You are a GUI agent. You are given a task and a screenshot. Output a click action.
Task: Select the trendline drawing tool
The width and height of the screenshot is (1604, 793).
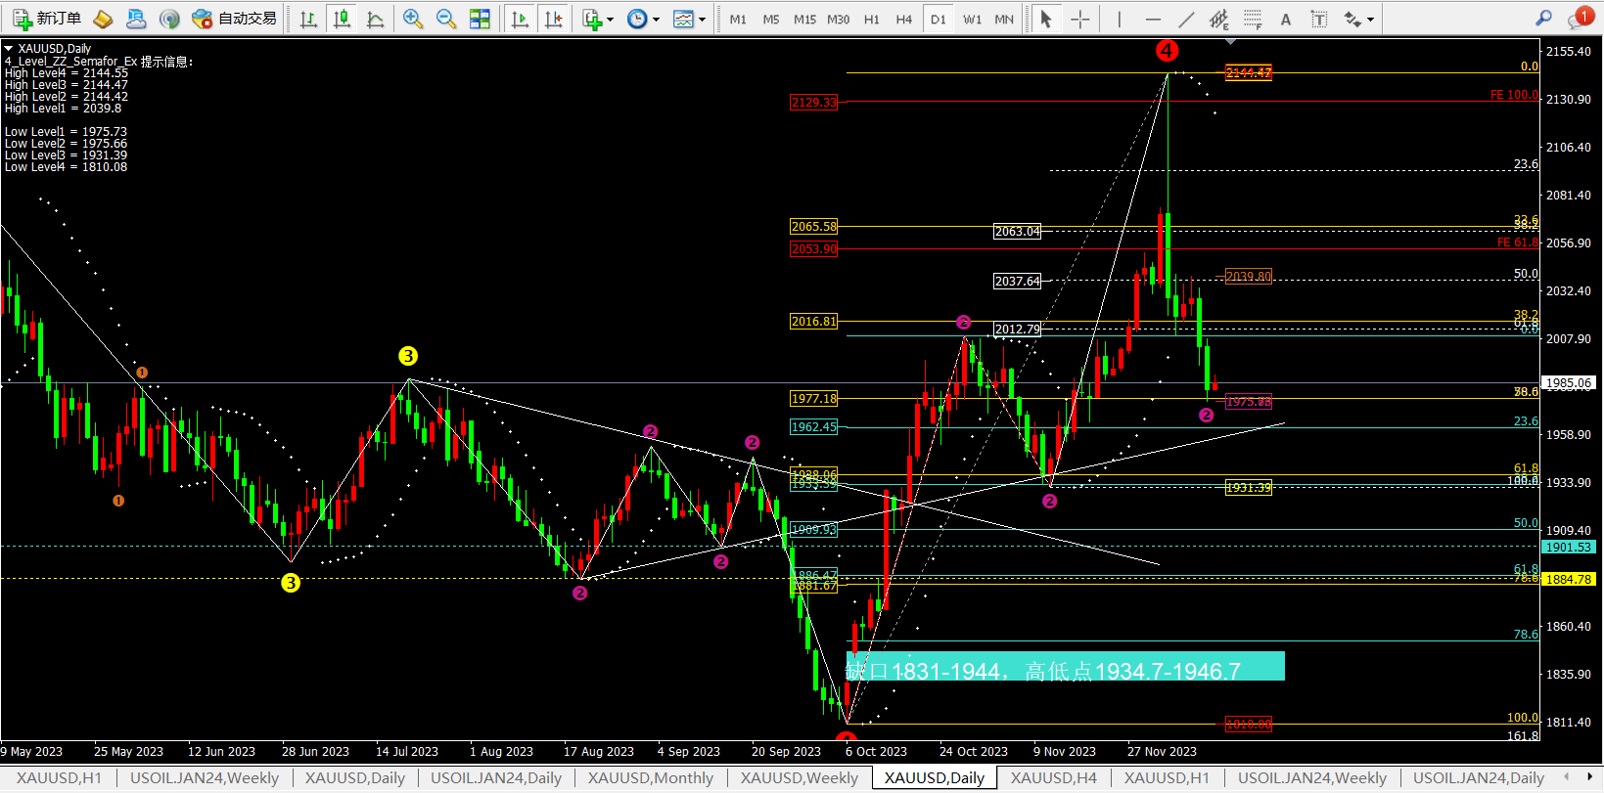pyautogui.click(x=1185, y=19)
